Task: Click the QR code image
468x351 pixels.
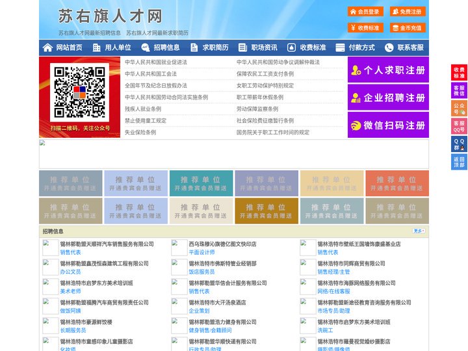Action: [79, 92]
